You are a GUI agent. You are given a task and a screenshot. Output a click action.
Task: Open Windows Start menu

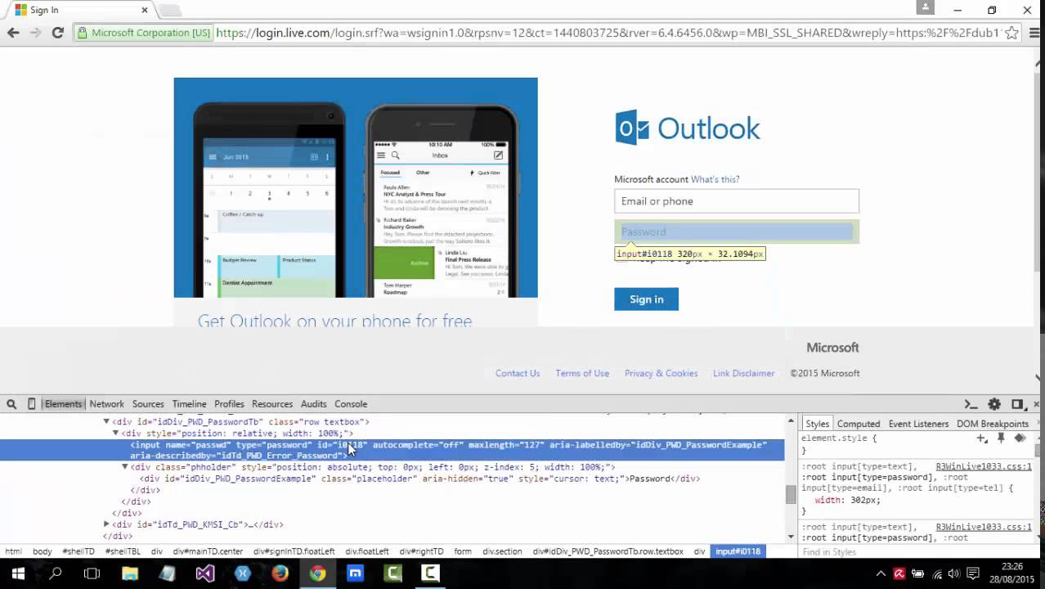17,573
